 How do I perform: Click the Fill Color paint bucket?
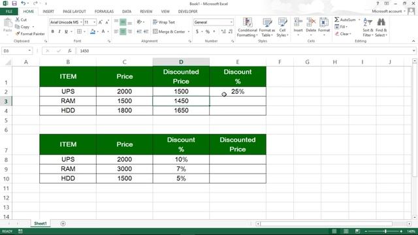(x=93, y=31)
